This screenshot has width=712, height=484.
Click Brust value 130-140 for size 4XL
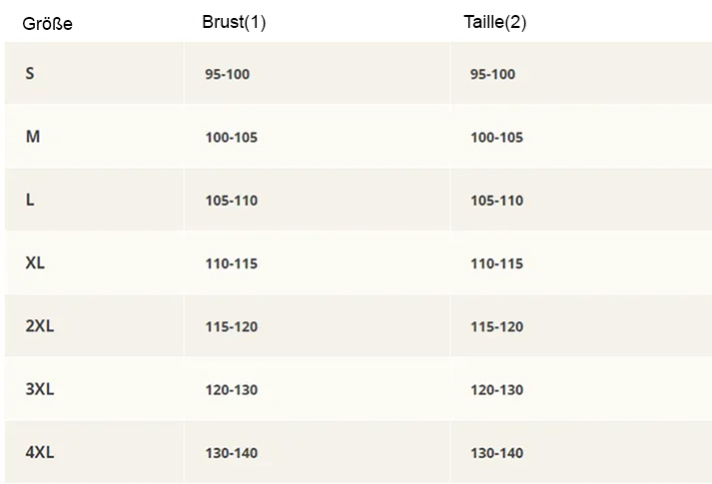[231, 453]
